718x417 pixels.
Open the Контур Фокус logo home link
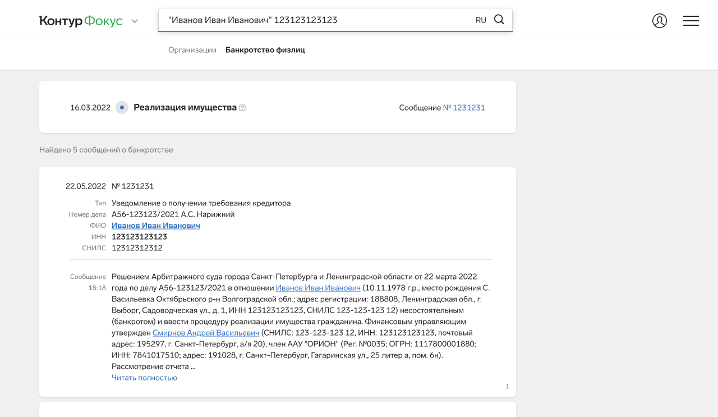coord(81,21)
